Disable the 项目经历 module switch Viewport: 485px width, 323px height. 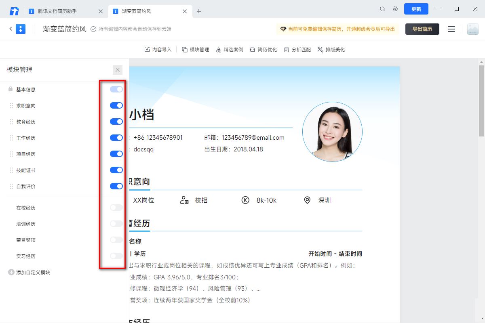(x=116, y=154)
